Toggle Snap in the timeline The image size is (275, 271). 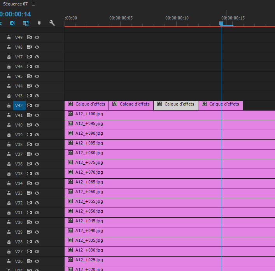coord(12,23)
